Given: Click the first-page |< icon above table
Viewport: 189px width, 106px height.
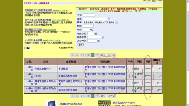Looking at the screenshot, I should [72, 55].
